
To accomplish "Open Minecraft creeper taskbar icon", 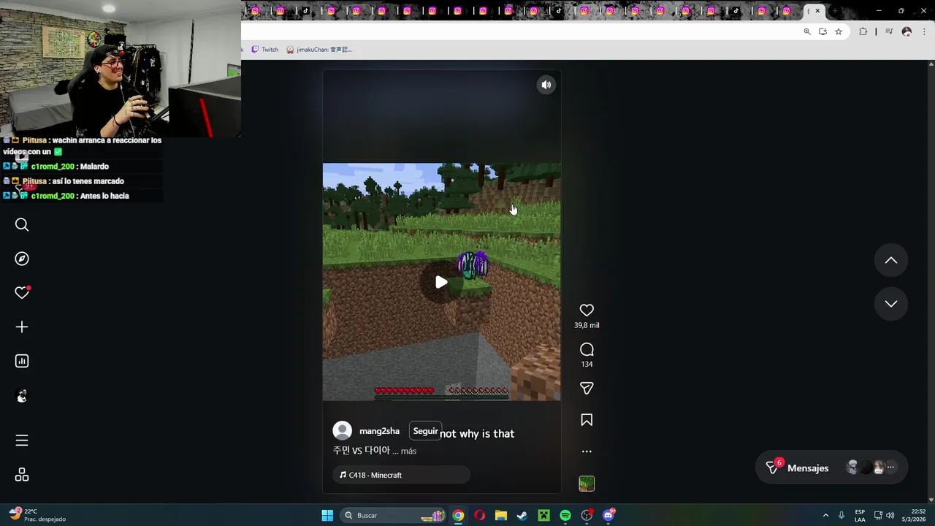I will (x=543, y=515).
